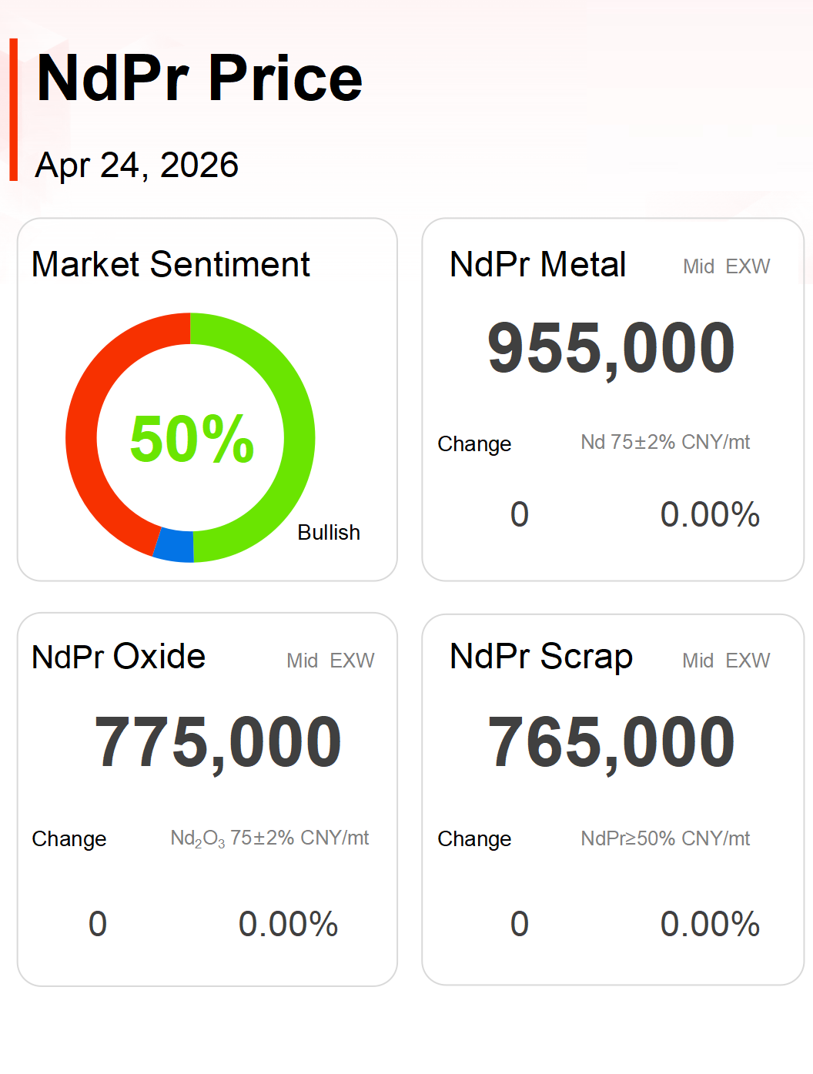Screen dimensions: 813x1074
Task: Open the NdPr Scrap card title
Action: click(541, 657)
